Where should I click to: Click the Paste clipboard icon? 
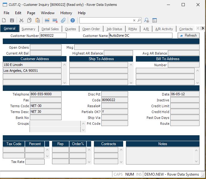click(38, 20)
